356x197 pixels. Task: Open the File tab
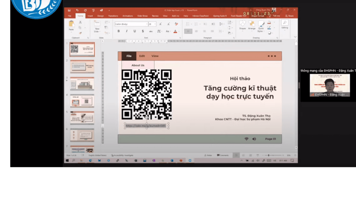point(70,16)
